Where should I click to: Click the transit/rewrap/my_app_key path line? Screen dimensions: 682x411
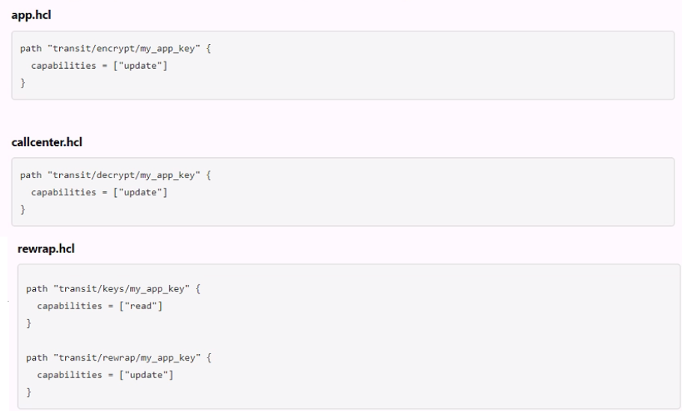[117, 358]
